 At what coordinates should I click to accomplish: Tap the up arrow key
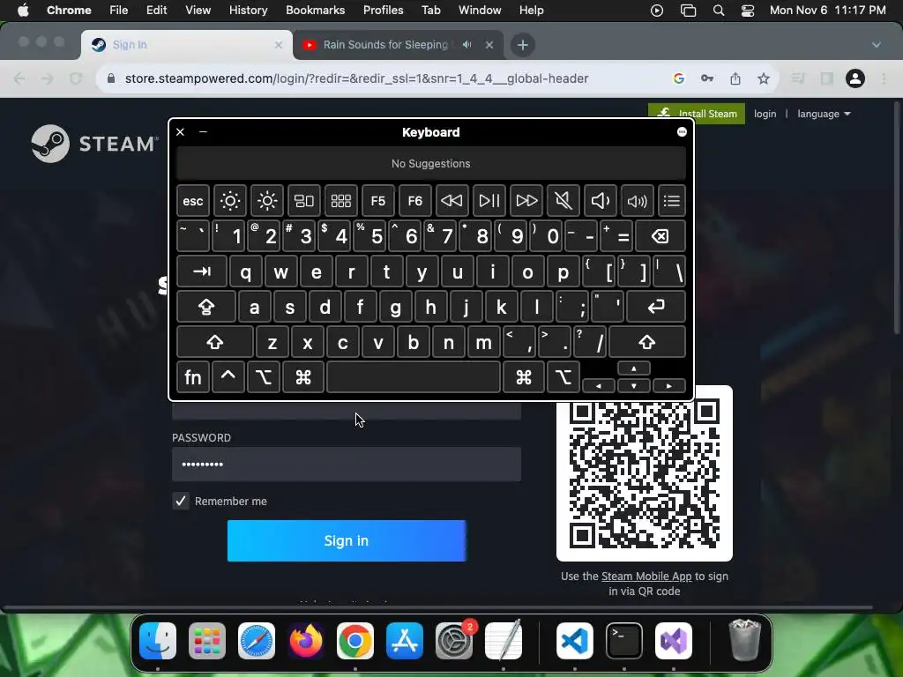[x=633, y=368]
